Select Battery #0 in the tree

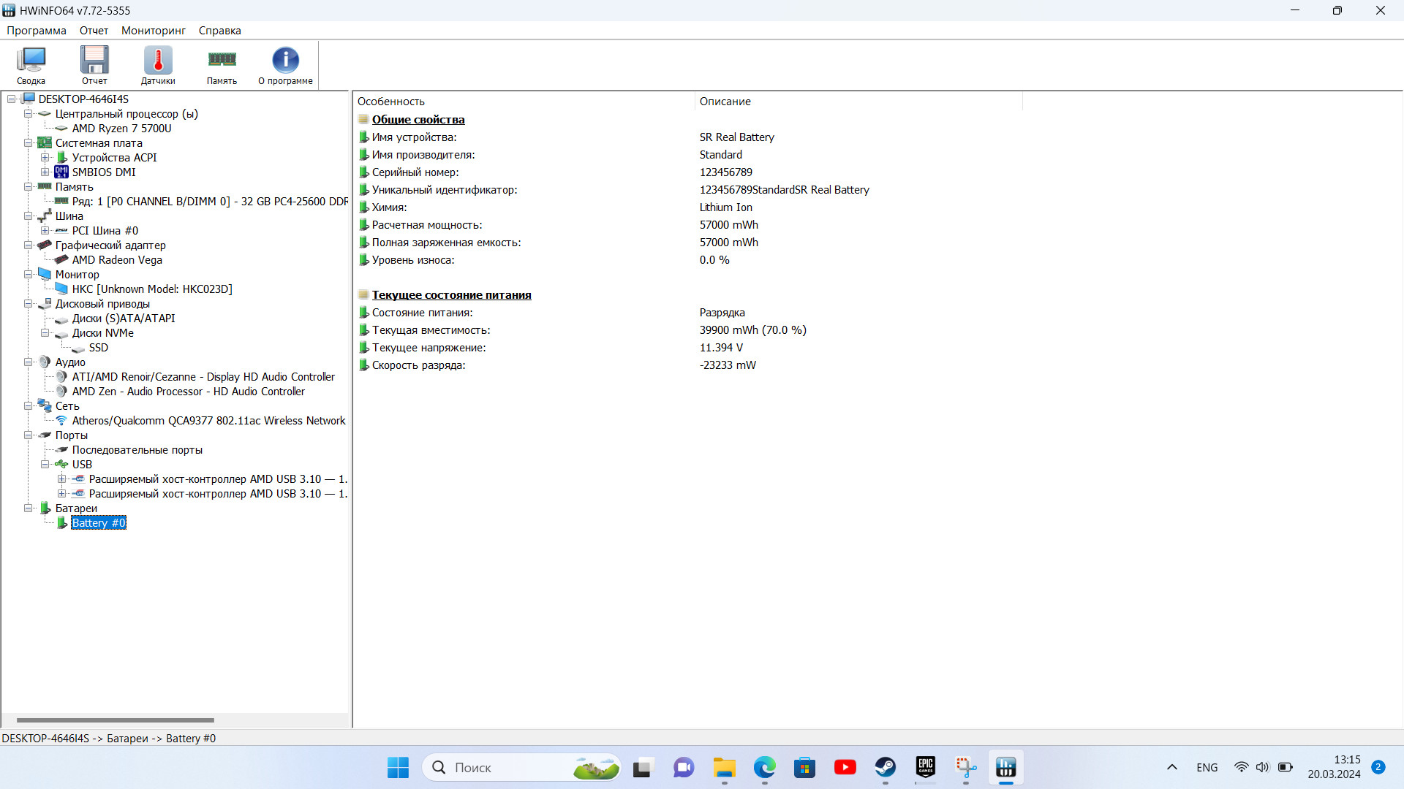pos(99,523)
